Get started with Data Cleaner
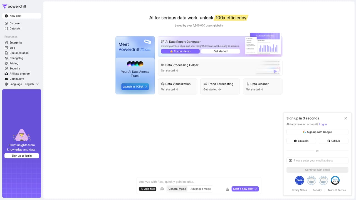The image size is (356, 200). (x=255, y=89)
